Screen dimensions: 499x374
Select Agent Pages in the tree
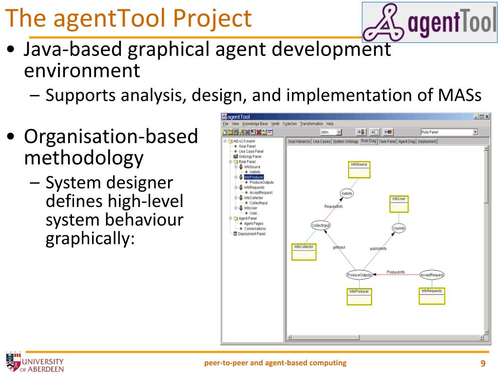(x=253, y=224)
